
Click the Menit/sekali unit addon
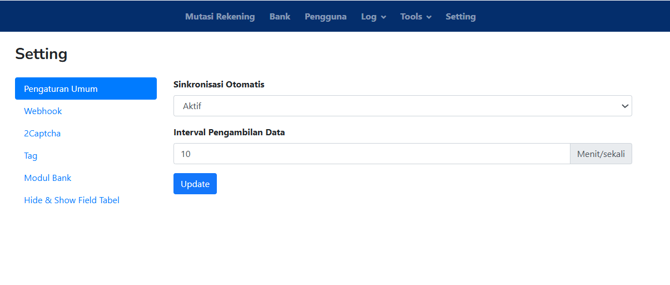point(600,154)
